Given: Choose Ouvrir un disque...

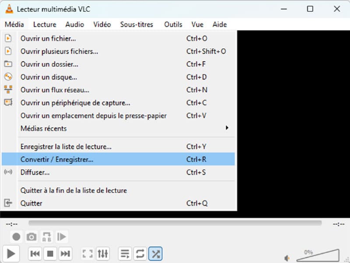Looking at the screenshot, I should [x=118, y=77].
